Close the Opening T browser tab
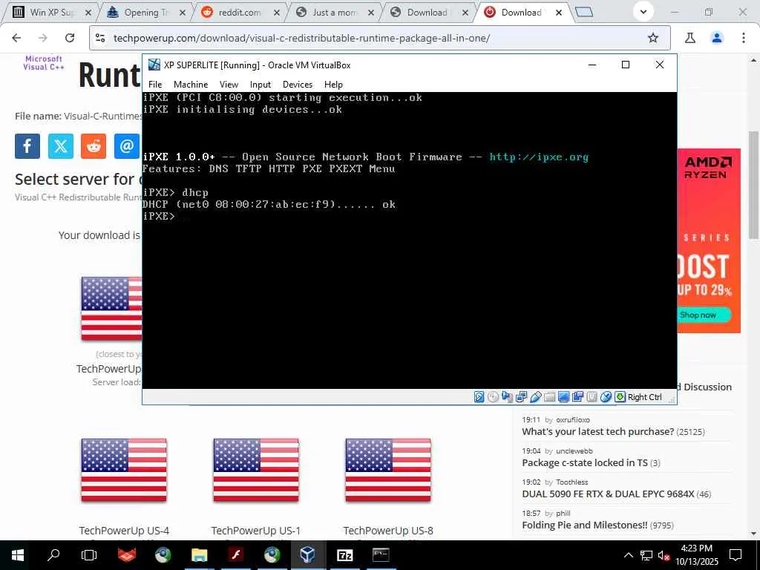 [183, 13]
